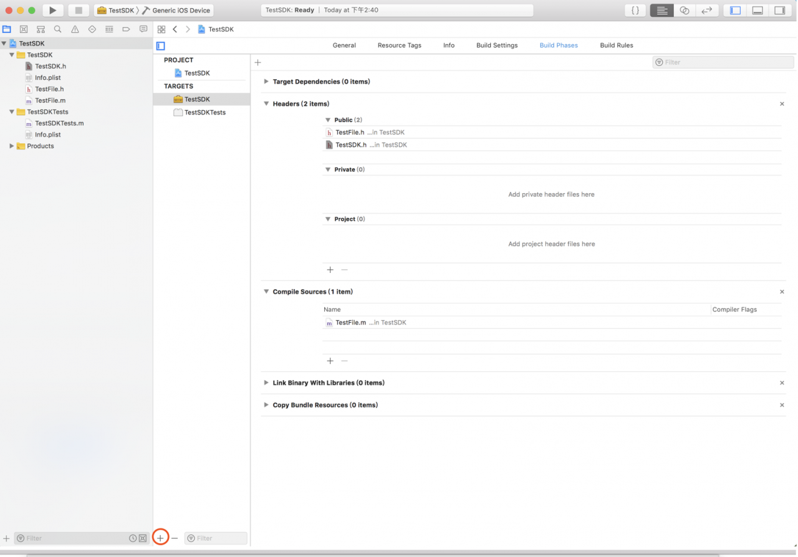The width and height of the screenshot is (798, 557).
Task: Open the related items grid icon
Action: pyautogui.click(x=161, y=29)
